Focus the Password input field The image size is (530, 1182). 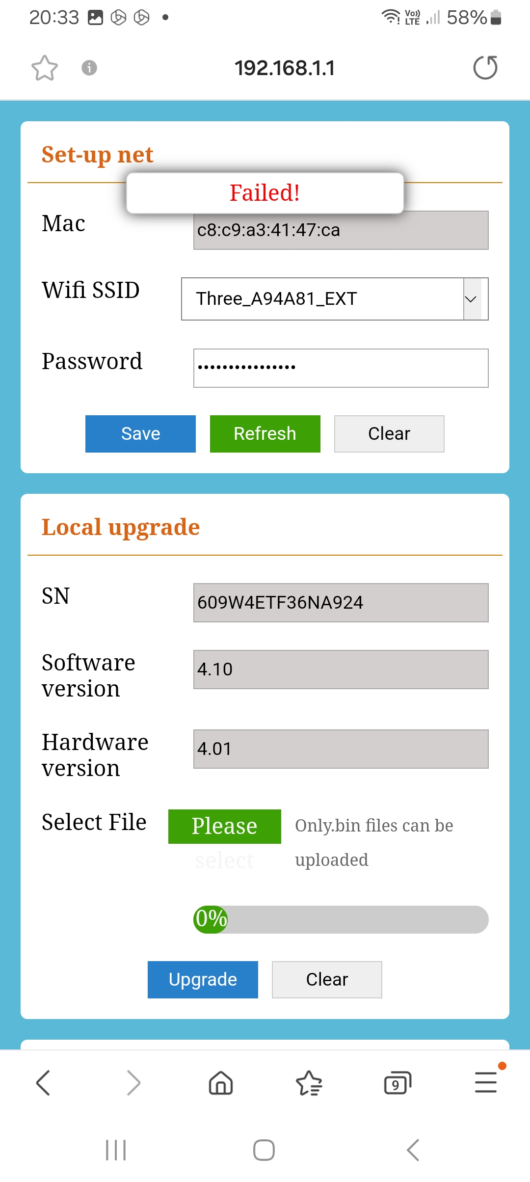(341, 368)
